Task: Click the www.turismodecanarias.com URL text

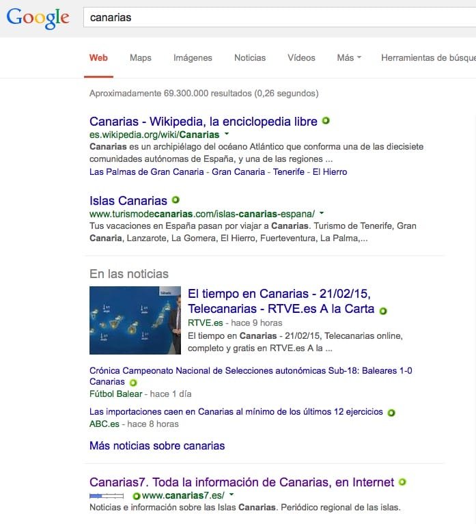Action: [x=202, y=214]
